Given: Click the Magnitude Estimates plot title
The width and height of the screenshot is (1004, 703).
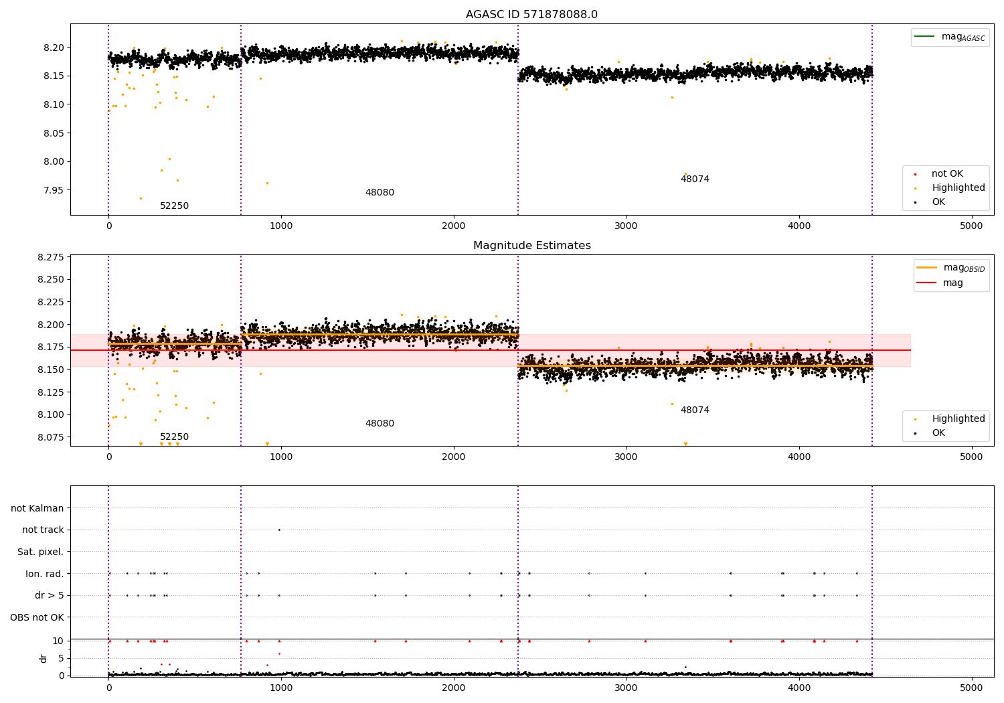Looking at the screenshot, I should pos(531,246).
